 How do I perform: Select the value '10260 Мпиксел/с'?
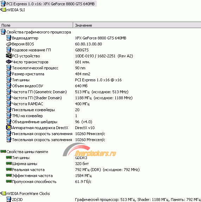point(90,134)
